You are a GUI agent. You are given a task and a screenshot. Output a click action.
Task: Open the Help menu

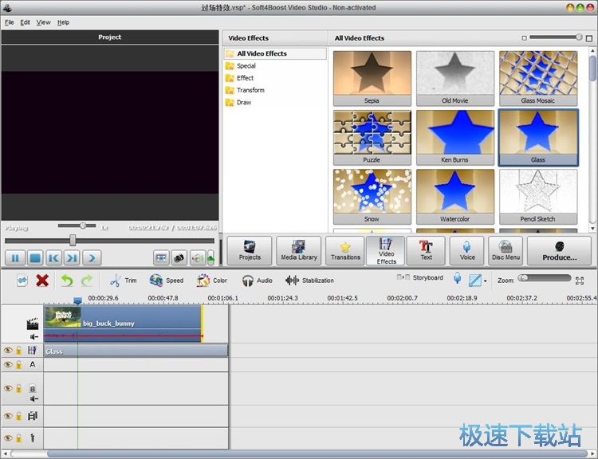pyautogui.click(x=63, y=22)
